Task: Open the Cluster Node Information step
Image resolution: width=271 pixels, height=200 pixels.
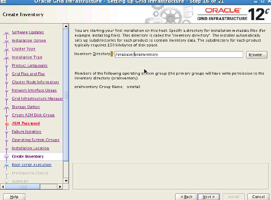Action: (35, 82)
